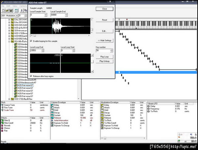Screen dimensions: 198x150
Task: Click the Key number spinner up arrow
Action: click(x=112, y=50)
